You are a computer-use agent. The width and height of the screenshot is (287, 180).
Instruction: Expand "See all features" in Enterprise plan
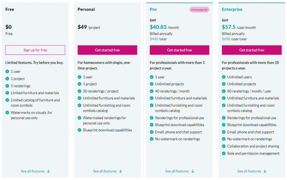(251, 171)
